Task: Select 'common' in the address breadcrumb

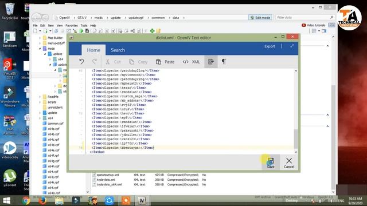Action: tap(158, 18)
